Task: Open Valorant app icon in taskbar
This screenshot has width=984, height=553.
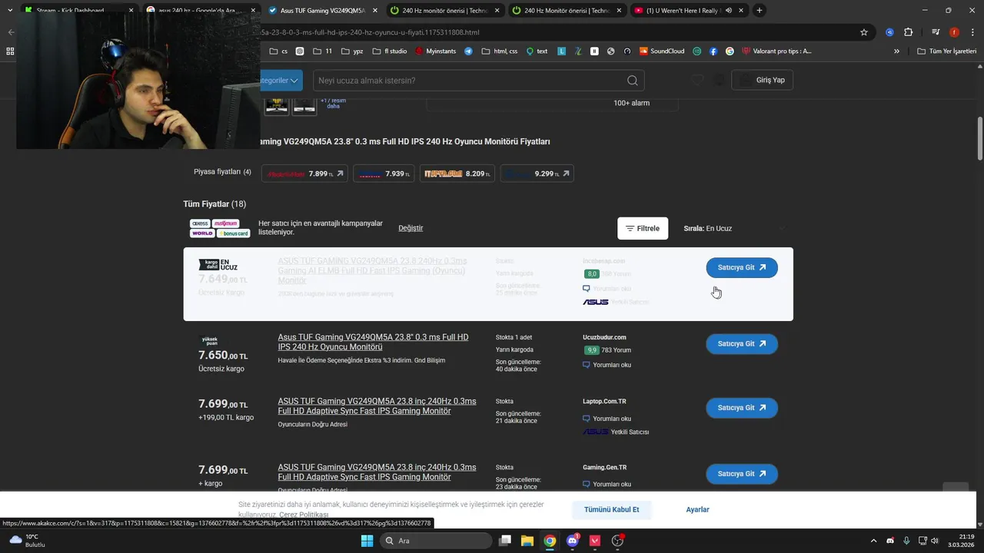Action: tap(594, 541)
